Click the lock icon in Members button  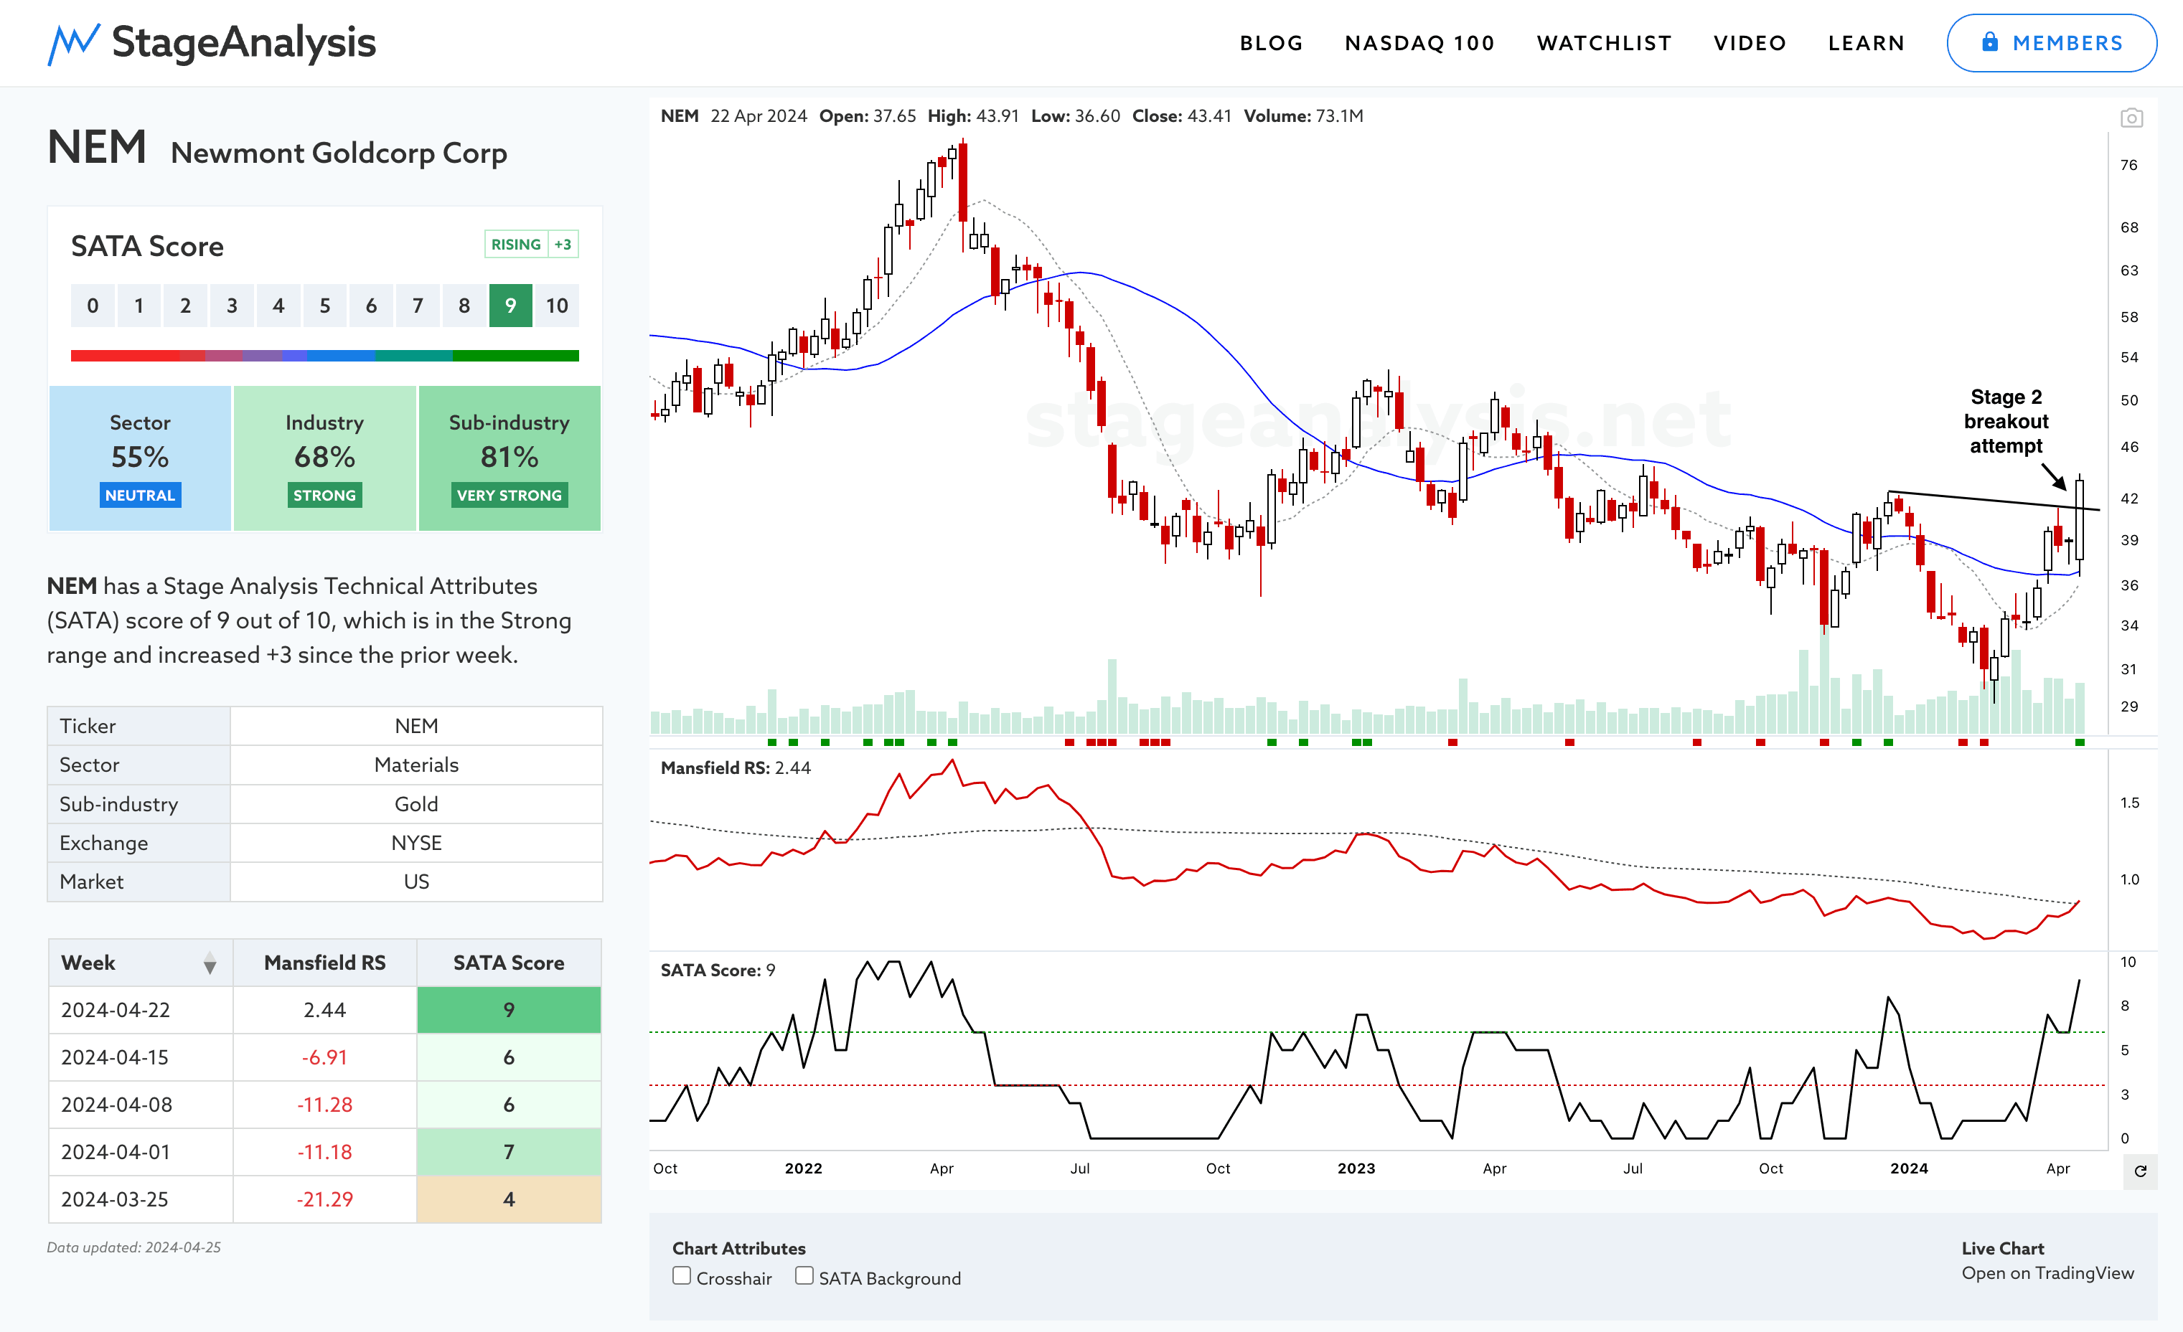(1990, 42)
